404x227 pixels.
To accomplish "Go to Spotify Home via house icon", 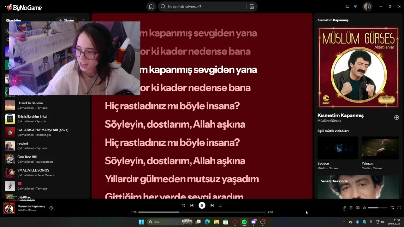I will tap(151, 7).
